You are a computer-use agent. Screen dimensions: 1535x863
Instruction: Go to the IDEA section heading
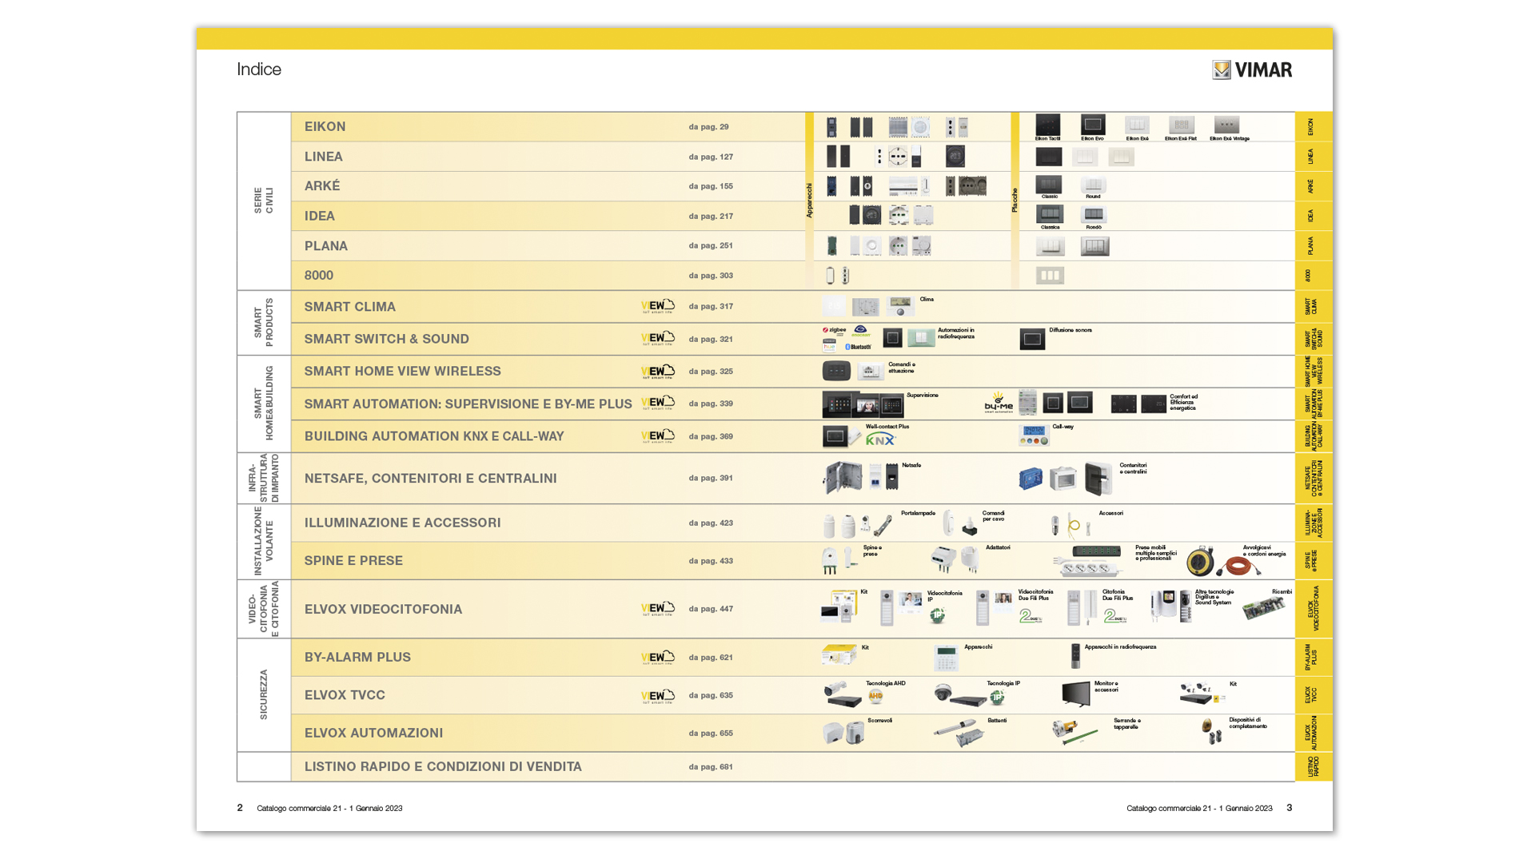coord(320,216)
